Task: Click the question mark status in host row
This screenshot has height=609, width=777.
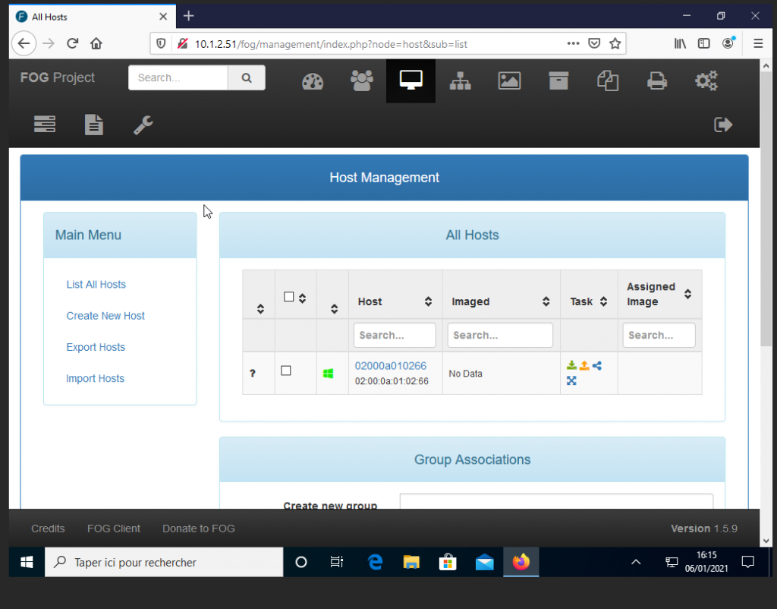Action: pyautogui.click(x=252, y=373)
